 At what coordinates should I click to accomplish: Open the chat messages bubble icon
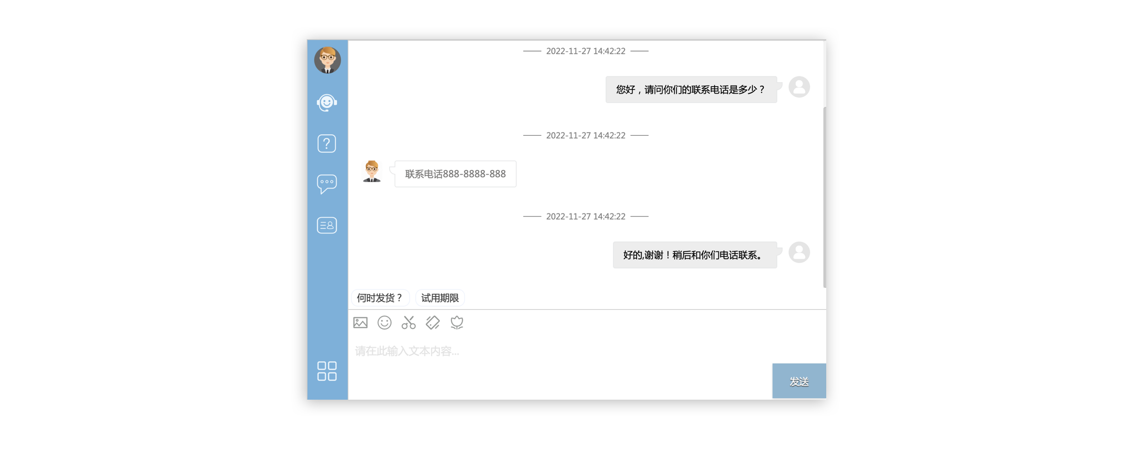click(x=327, y=184)
